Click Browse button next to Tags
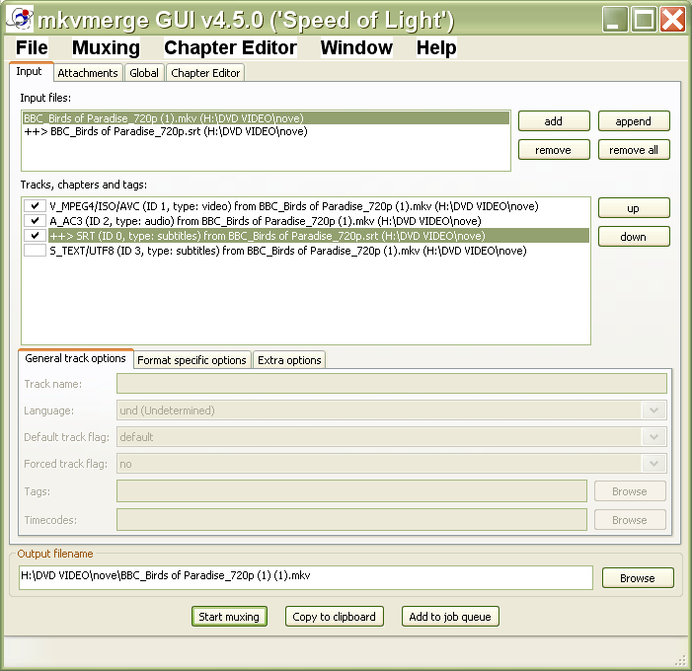Viewport: 692px width, 671px height. [x=630, y=491]
